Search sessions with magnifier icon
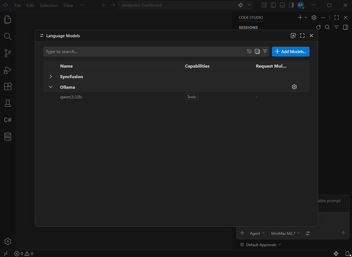 point(328,27)
